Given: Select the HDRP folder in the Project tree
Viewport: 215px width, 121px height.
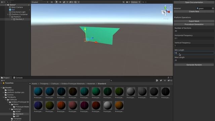Looking at the screenshot, I should (18, 112).
